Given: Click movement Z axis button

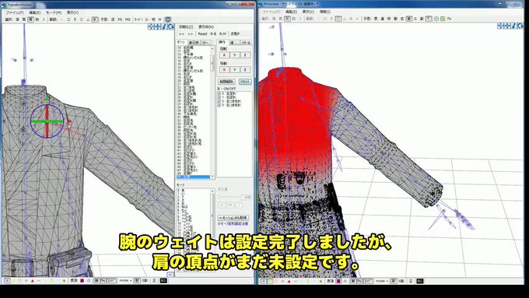Looking at the screenshot, I should click(245, 69).
